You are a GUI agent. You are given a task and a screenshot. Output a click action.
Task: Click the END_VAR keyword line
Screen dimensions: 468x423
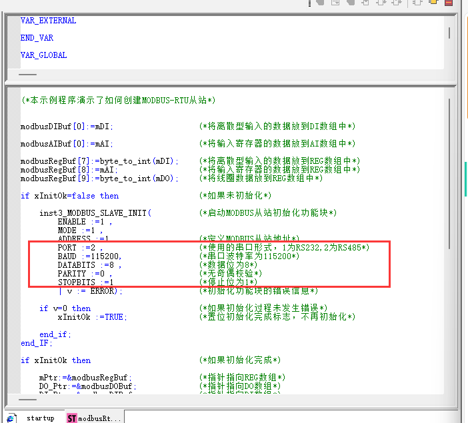click(37, 38)
